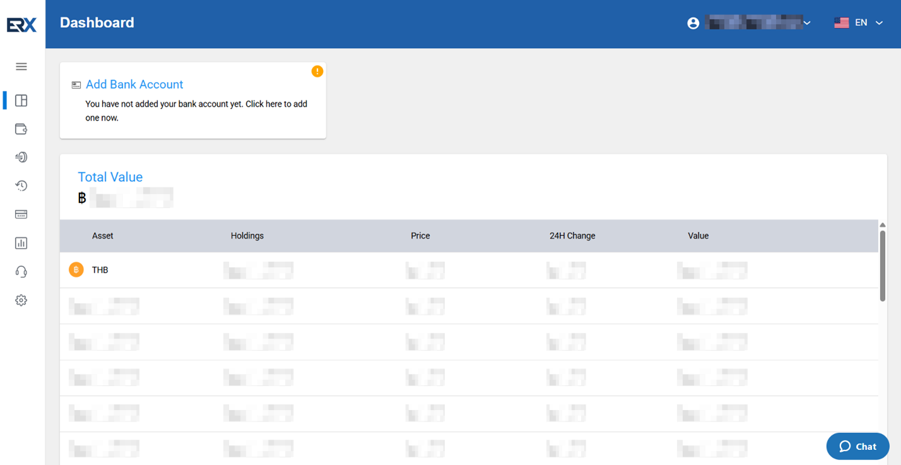Select the THB asset row label
The height and width of the screenshot is (465, 901).
pyautogui.click(x=100, y=270)
